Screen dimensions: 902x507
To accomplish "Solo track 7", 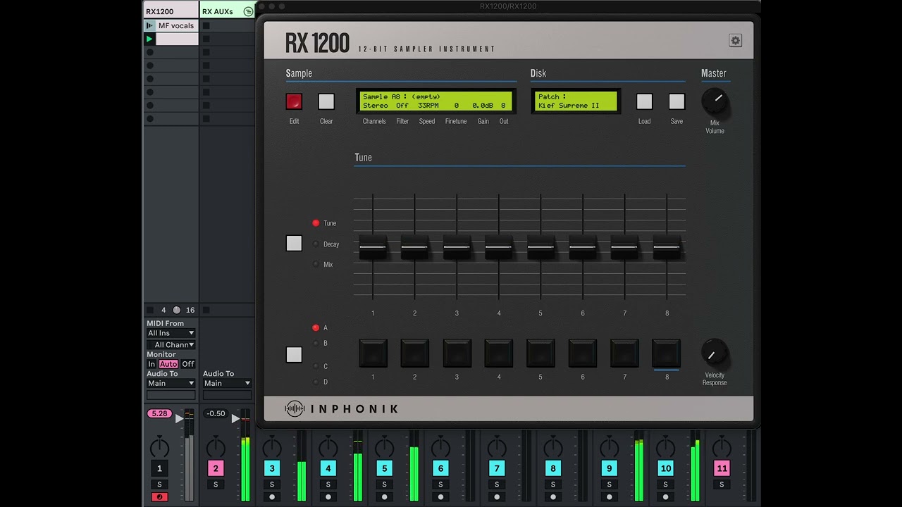I will click(497, 484).
